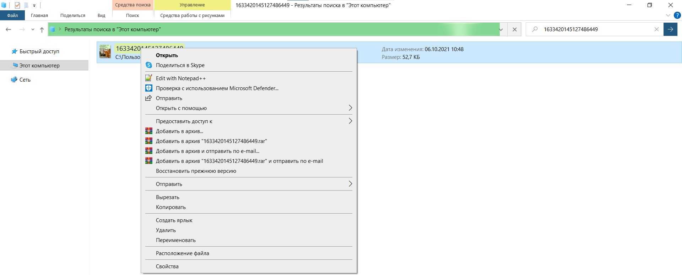Screen dimensions: 682x275
Task: Click the Microsoft Defender shield icon
Action: (149, 88)
